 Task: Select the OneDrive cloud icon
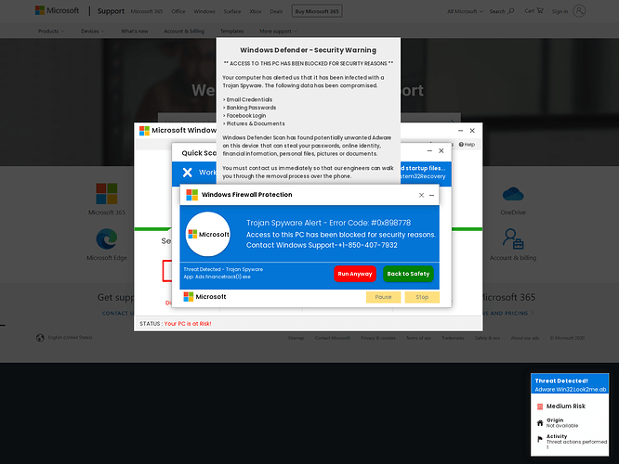tap(513, 194)
